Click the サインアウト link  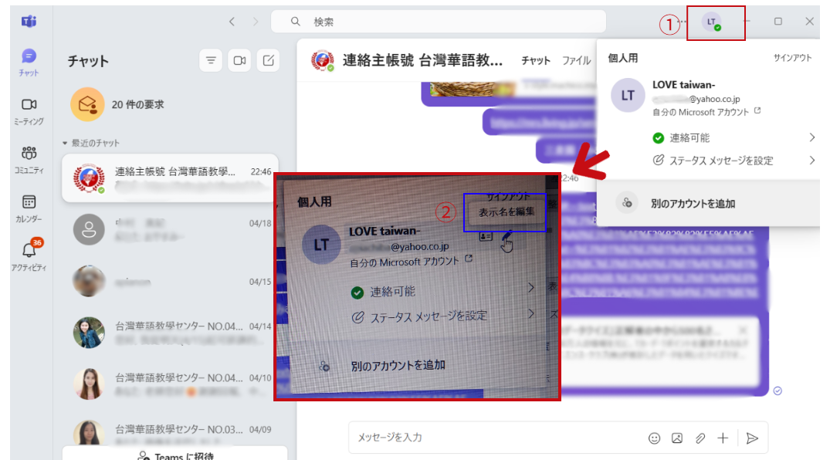(792, 58)
